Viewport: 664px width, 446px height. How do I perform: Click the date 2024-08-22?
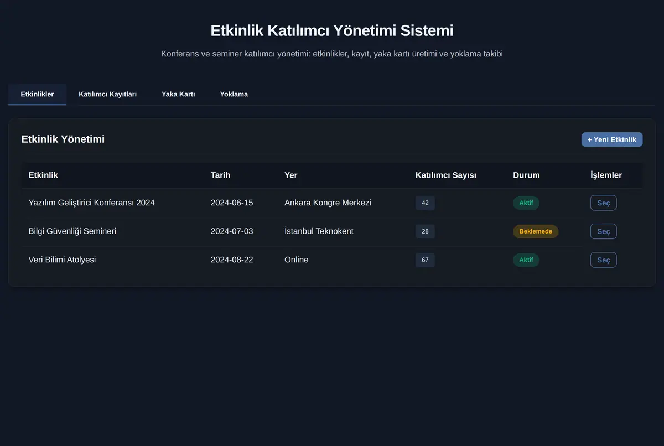coord(232,260)
